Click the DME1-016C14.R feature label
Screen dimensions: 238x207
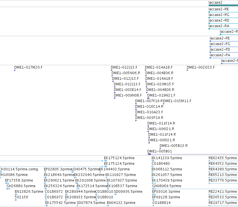pyautogui.click(x=149, y=107)
